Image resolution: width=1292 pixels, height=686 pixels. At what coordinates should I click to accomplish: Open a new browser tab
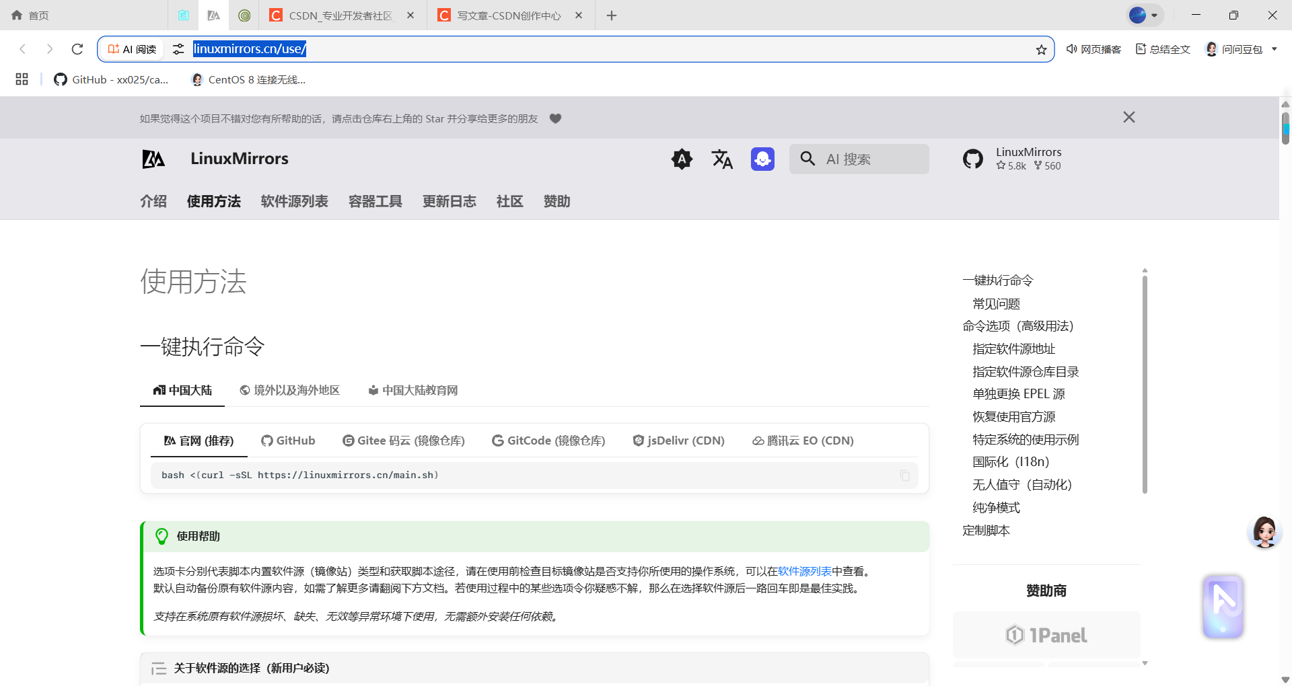(611, 15)
